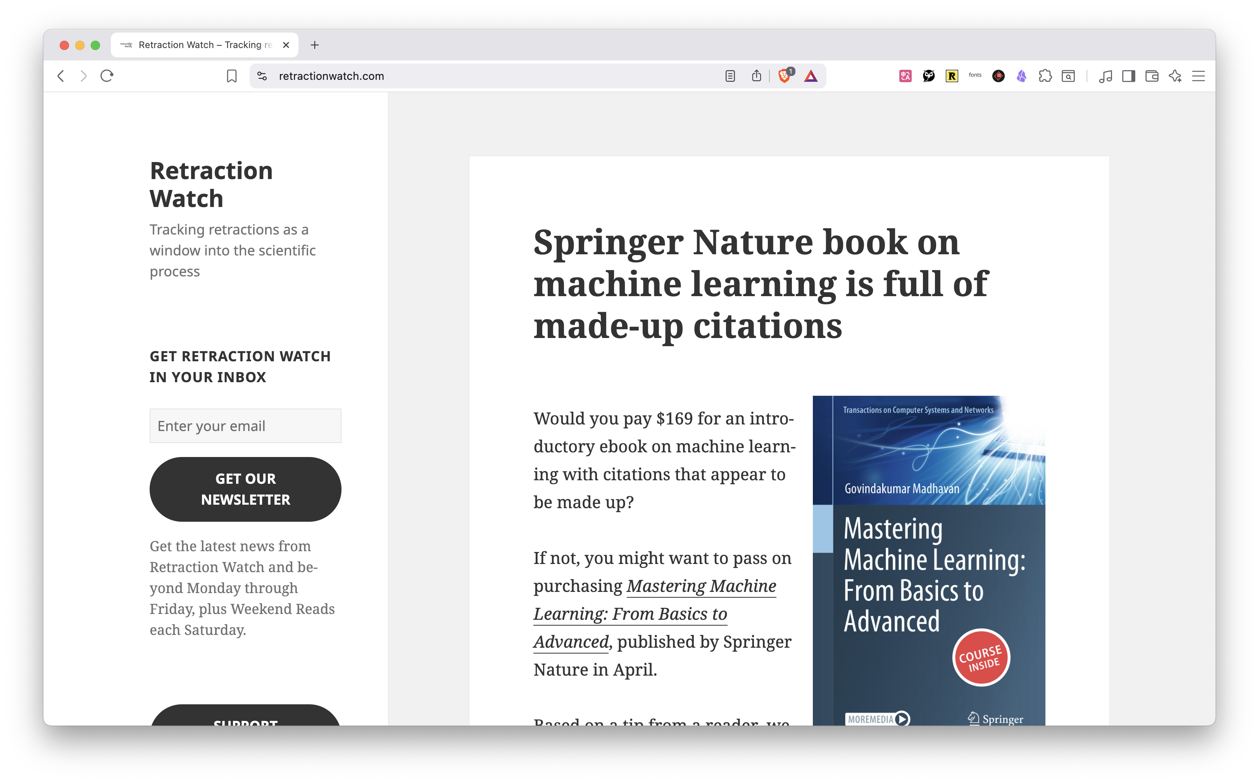The width and height of the screenshot is (1259, 783).
Task: Toggle Speedreader page view icon
Action: 730,76
